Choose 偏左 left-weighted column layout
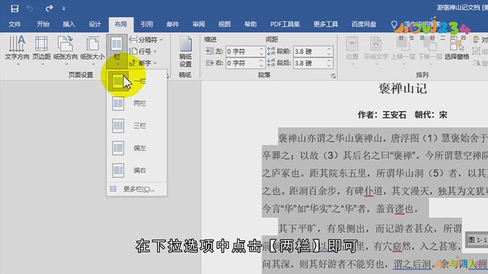This screenshot has width=488, height=274. pyautogui.click(x=137, y=148)
